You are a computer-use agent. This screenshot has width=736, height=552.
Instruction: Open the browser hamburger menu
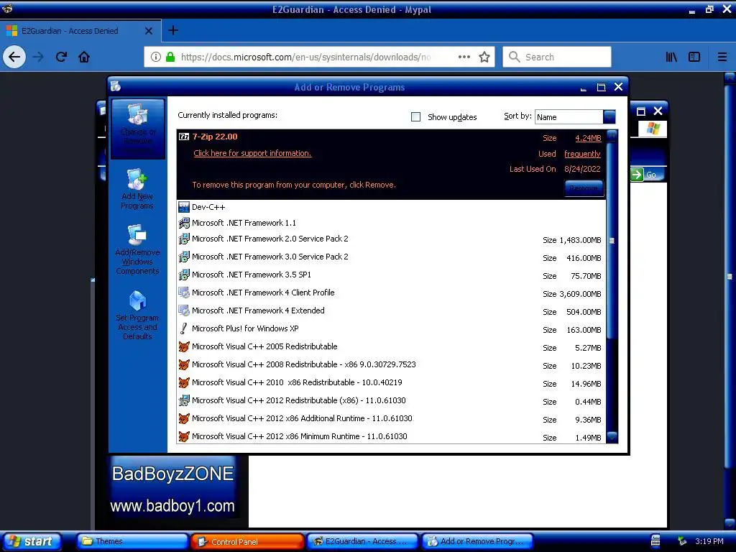point(722,57)
